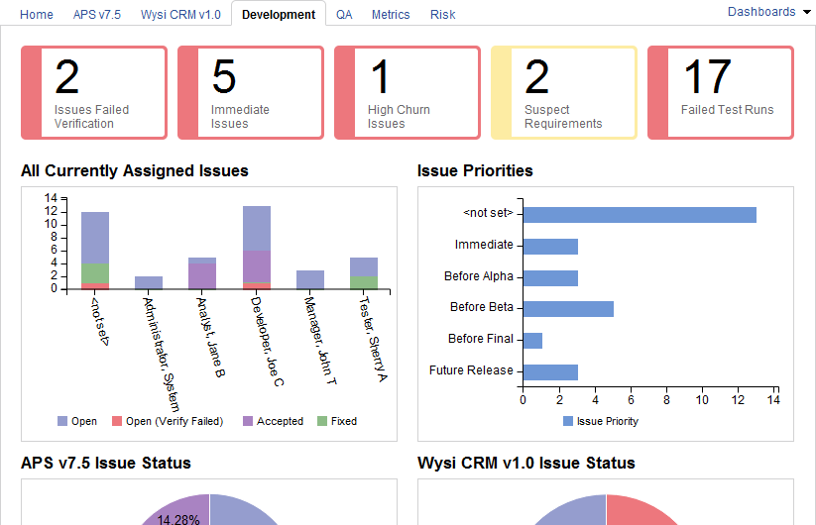The width and height of the screenshot is (816, 525).
Task: Click the Issue Priority legend swatch
Action: pyautogui.click(x=568, y=421)
